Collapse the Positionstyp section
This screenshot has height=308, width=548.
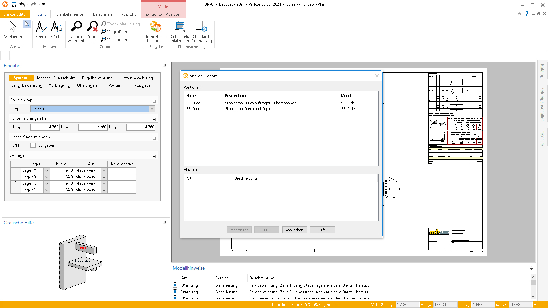(154, 101)
